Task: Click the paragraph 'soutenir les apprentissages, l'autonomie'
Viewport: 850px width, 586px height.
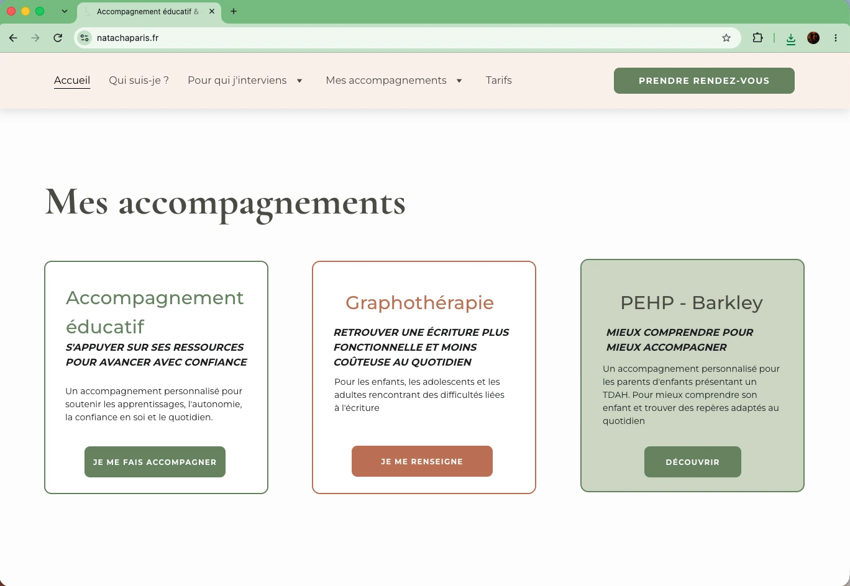Action: (154, 404)
